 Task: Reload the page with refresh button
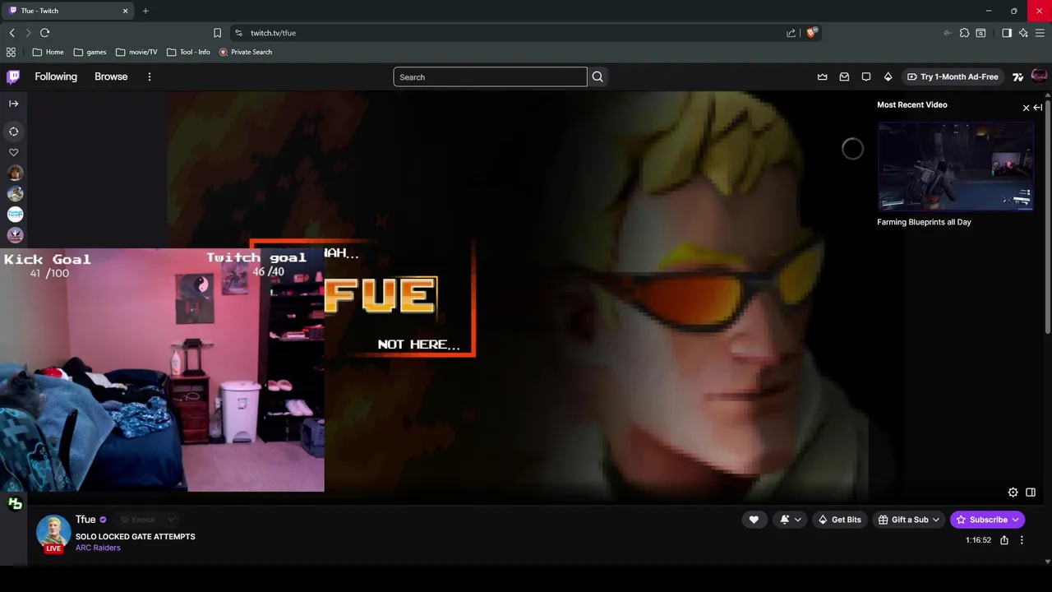(x=44, y=33)
